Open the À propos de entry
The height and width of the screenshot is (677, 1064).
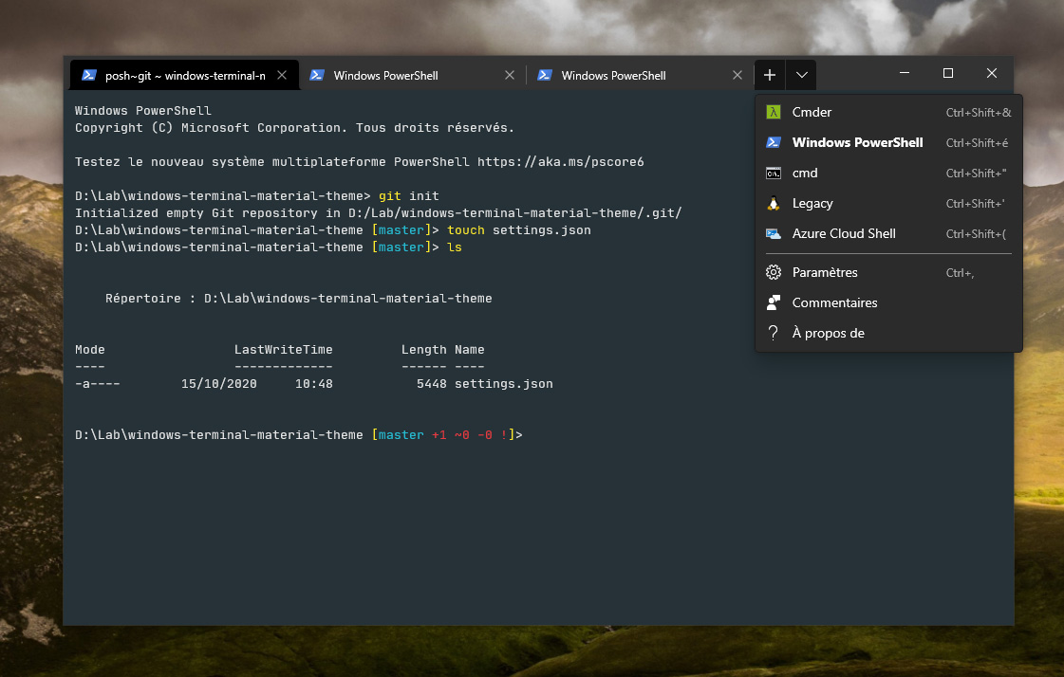coord(888,333)
